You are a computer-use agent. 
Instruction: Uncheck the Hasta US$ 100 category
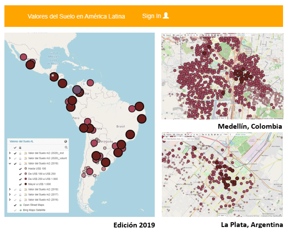click(x=20, y=168)
